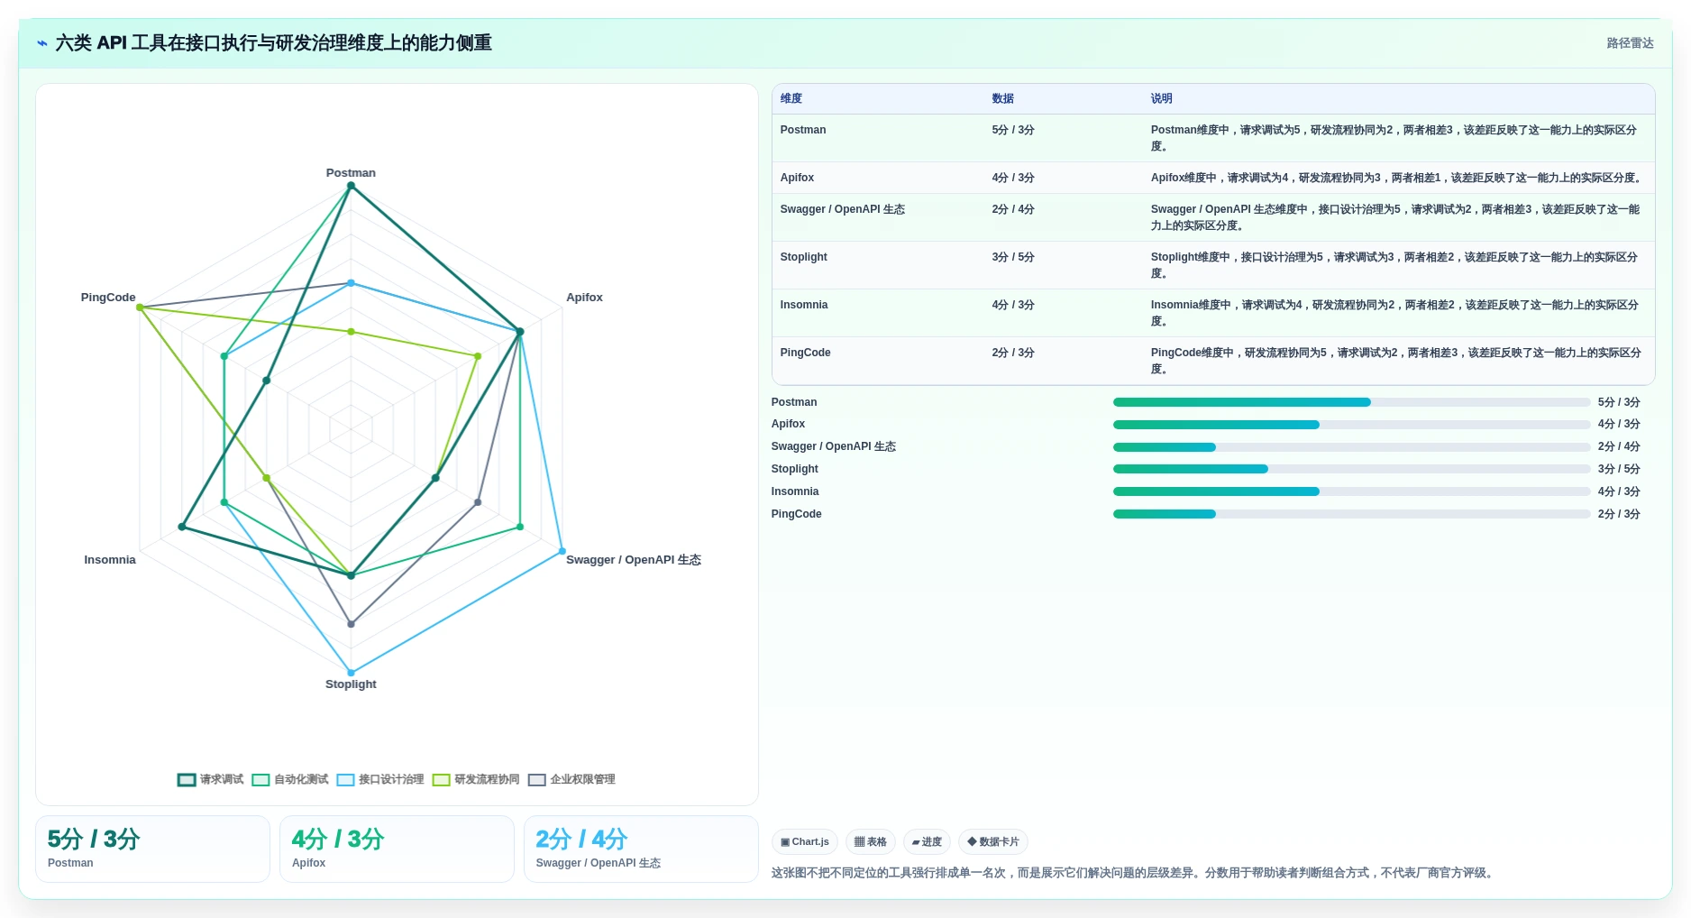Click the 数据卡片 tag chip
The width and height of the screenshot is (1691, 918).
coord(993,842)
